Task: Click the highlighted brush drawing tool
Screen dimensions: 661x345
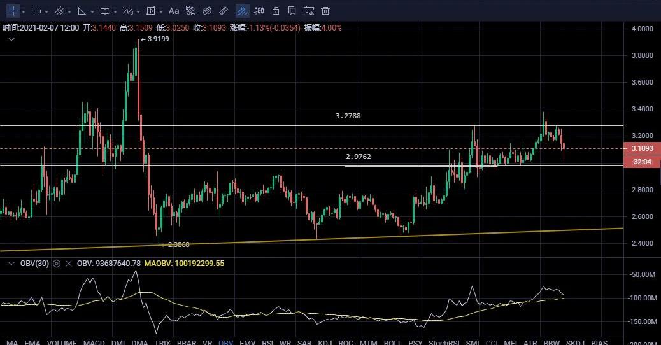Action: click(242, 11)
